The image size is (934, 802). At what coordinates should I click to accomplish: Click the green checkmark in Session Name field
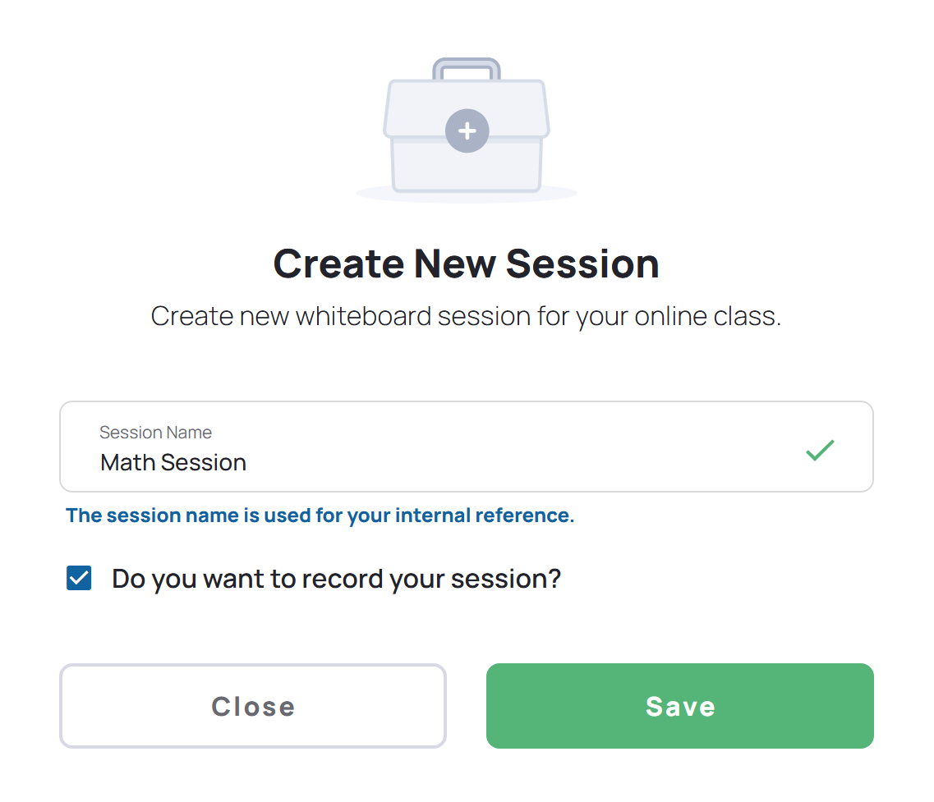(x=821, y=450)
